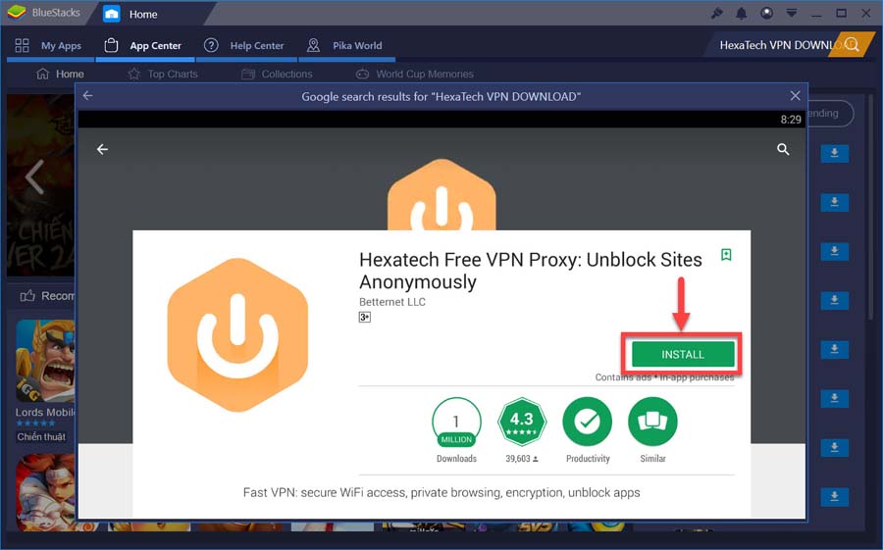This screenshot has width=883, height=550.
Task: Switch to App Center tab
Action: tap(143, 46)
